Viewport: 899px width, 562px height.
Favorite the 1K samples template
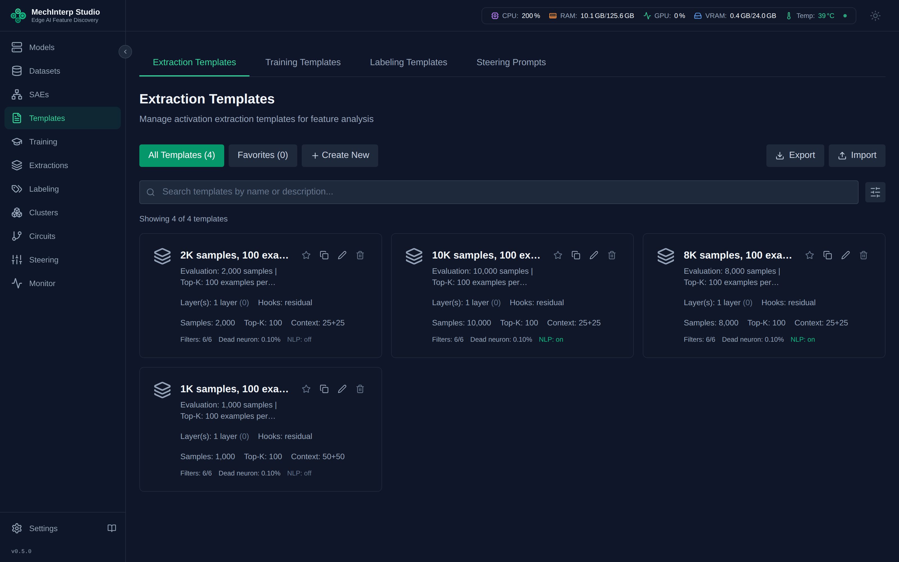(x=306, y=389)
